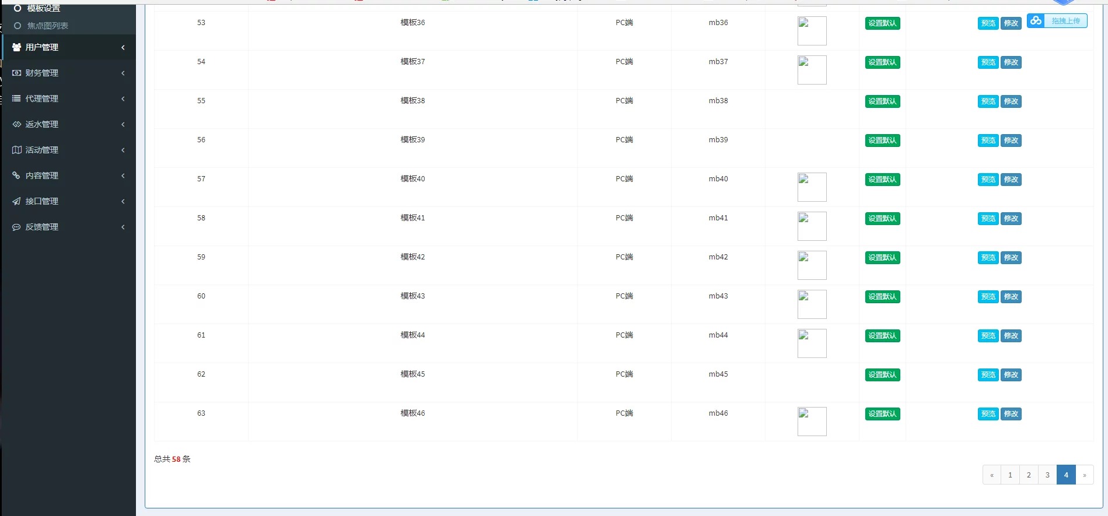Open thumbnail image for 模板43
Viewport: 1108px width, 516px height.
coord(812,304)
